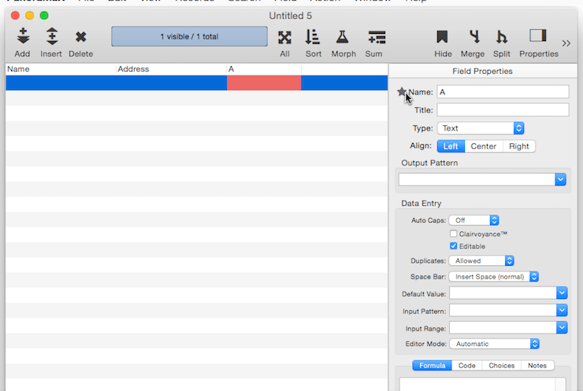Switch to the Formula tab
The height and width of the screenshot is (391, 583).
point(432,365)
